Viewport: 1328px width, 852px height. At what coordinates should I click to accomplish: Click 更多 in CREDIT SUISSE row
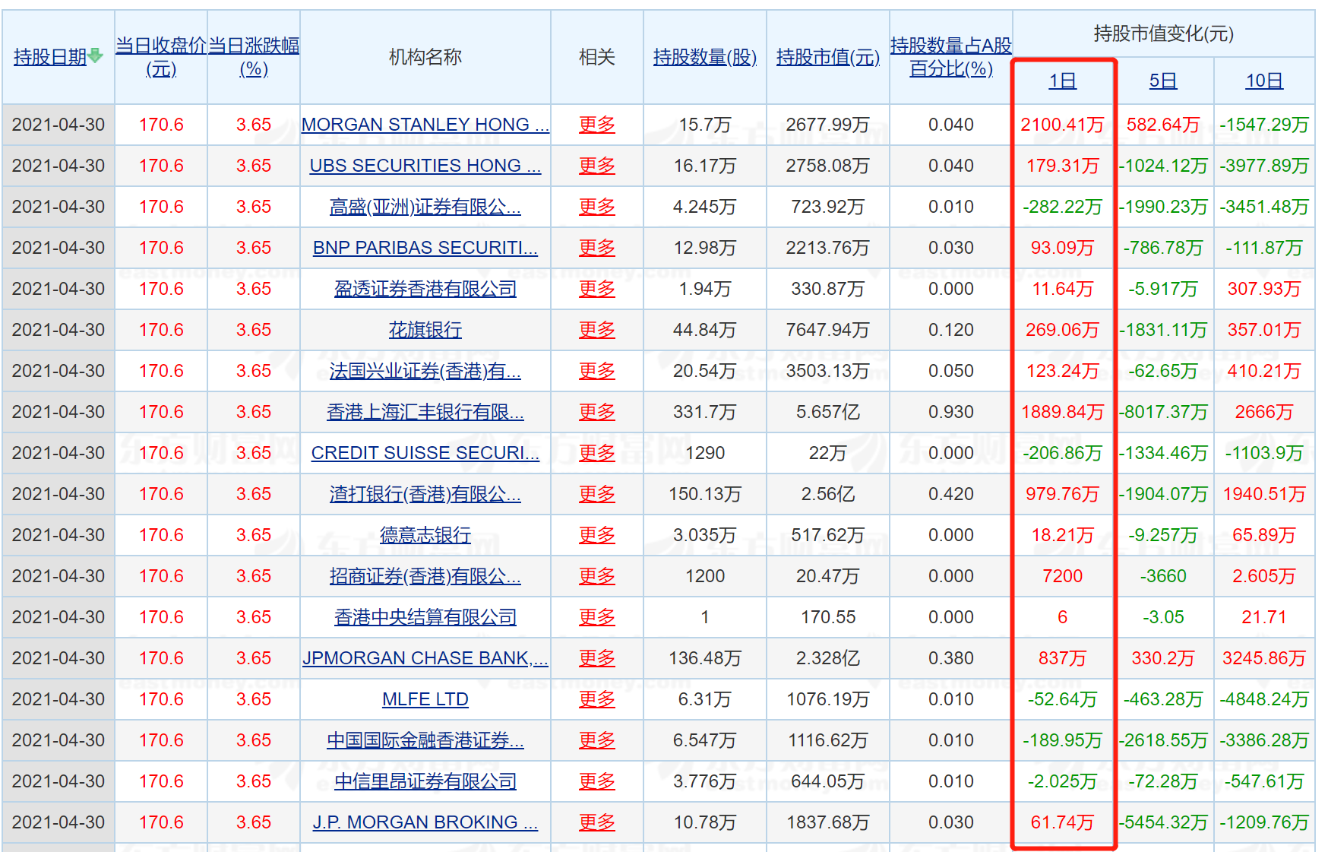(597, 453)
